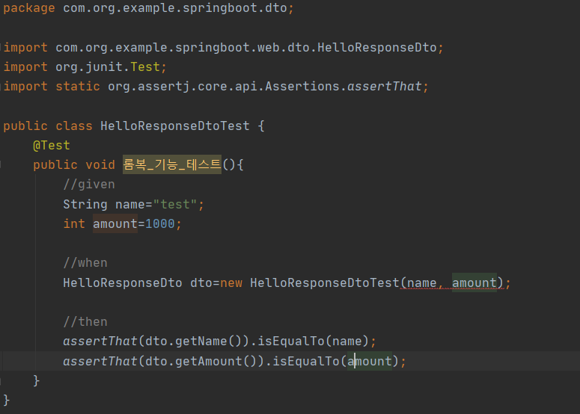Click the number 1000
Image resolution: width=580 pixels, height=414 pixels.
[x=160, y=223]
